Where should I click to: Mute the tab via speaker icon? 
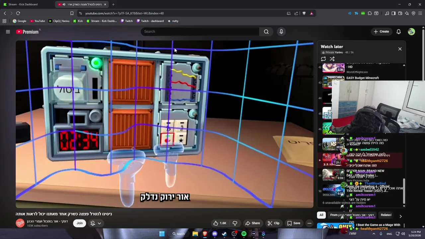coord(64,4)
